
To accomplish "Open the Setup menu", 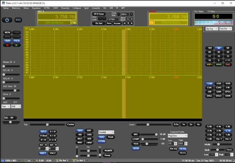I will pyautogui.click(x=6, y=8).
